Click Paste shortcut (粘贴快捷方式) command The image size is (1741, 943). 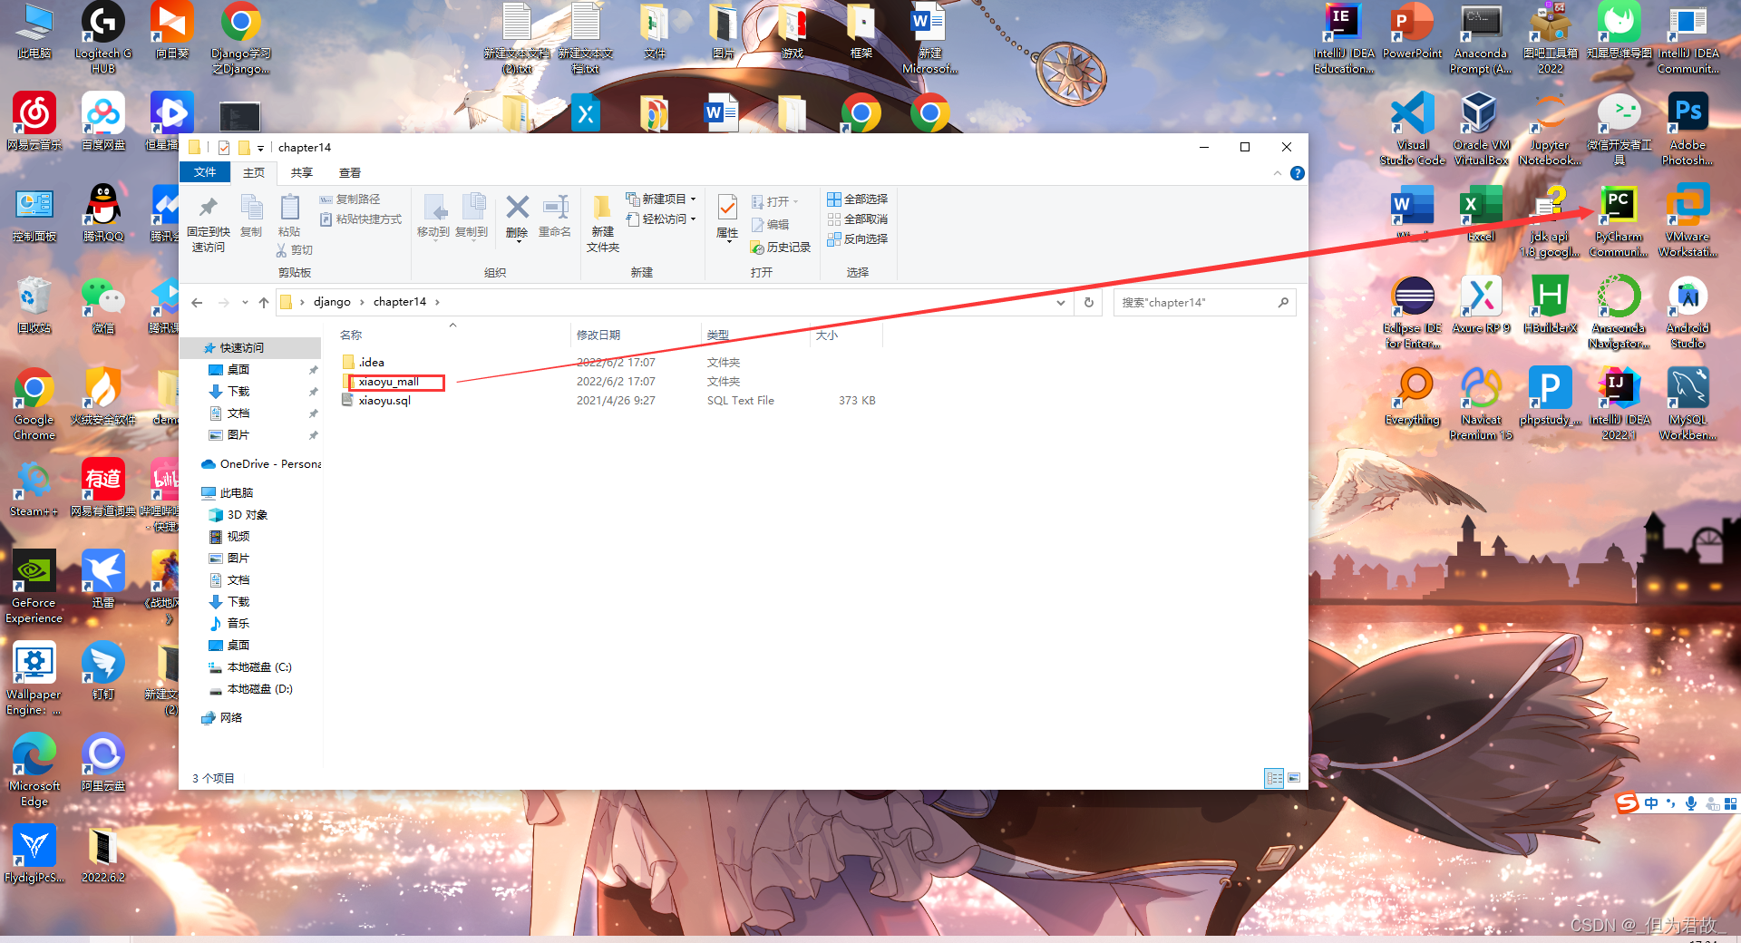pos(361,219)
